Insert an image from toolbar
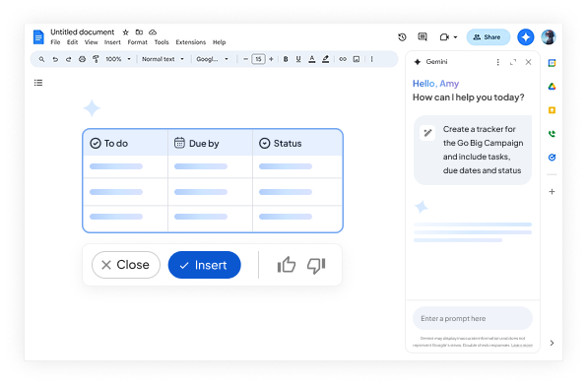 357,59
